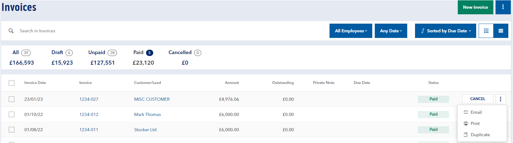This screenshot has width=513, height=143.
Task: Switch to grid view layout
Action: point(486,31)
